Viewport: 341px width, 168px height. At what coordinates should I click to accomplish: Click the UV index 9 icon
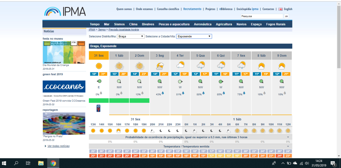[x=99, y=108]
